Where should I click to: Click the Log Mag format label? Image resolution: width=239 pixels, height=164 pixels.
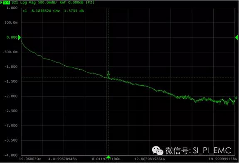28,2
